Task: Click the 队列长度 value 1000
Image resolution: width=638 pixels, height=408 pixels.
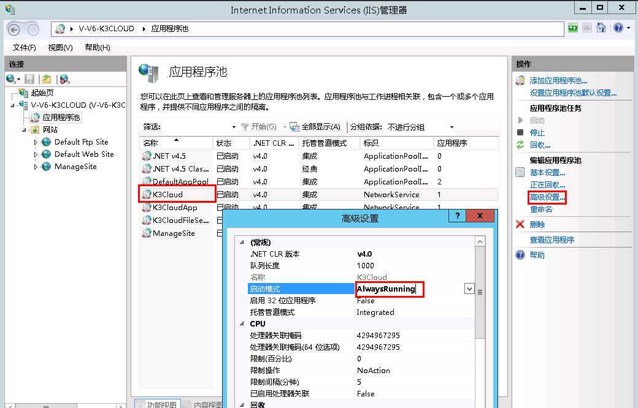Action: [x=365, y=266]
